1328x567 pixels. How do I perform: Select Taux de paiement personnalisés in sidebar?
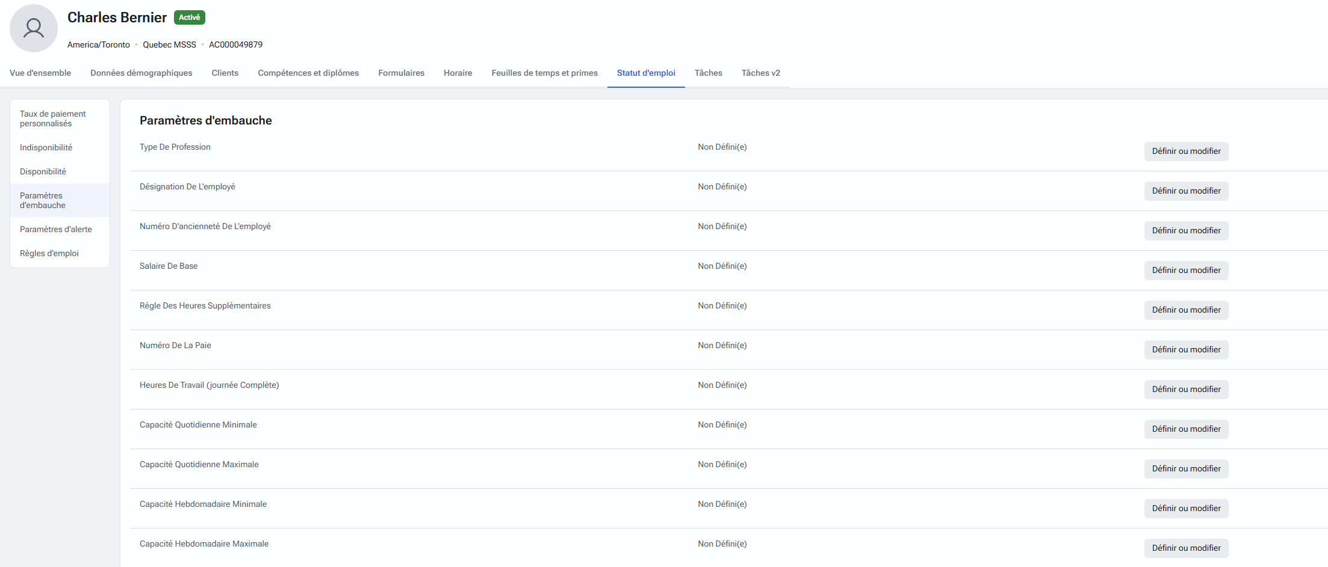click(x=53, y=118)
